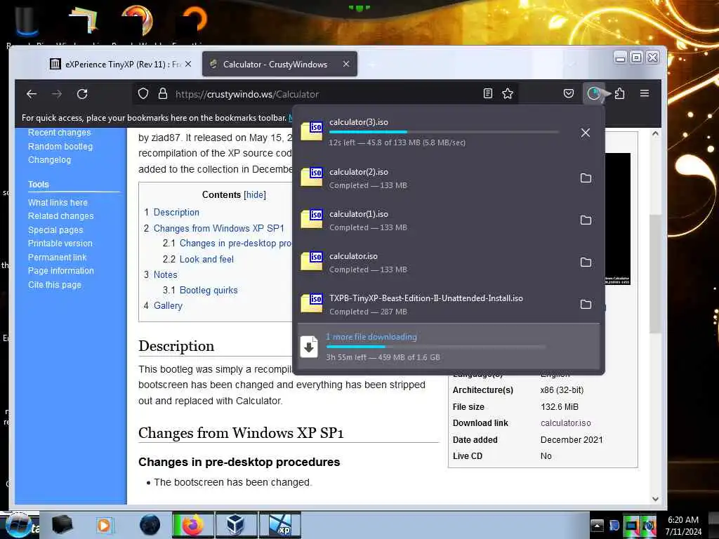Bookmark this page with star icon
This screenshot has width=719, height=539.
508,93
